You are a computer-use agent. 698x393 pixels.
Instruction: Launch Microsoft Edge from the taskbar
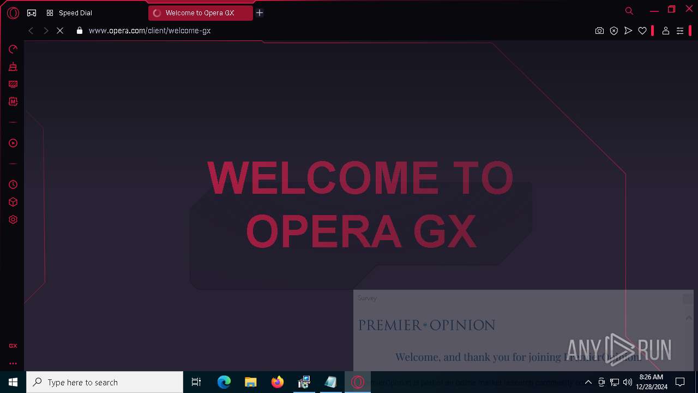(x=224, y=382)
